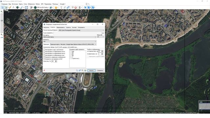Click the Отменить cancel button
The width and height of the screenshot is (210, 118).
coord(100,70)
